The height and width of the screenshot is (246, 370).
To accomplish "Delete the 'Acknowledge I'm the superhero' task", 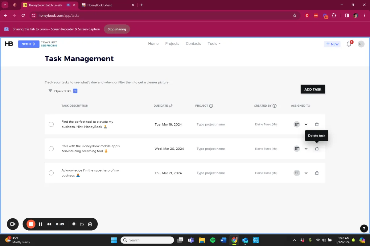I will [x=317, y=173].
